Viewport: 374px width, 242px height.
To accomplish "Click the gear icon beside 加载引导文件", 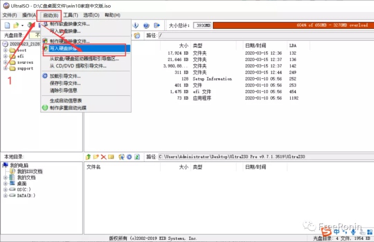I will pos(45,76).
